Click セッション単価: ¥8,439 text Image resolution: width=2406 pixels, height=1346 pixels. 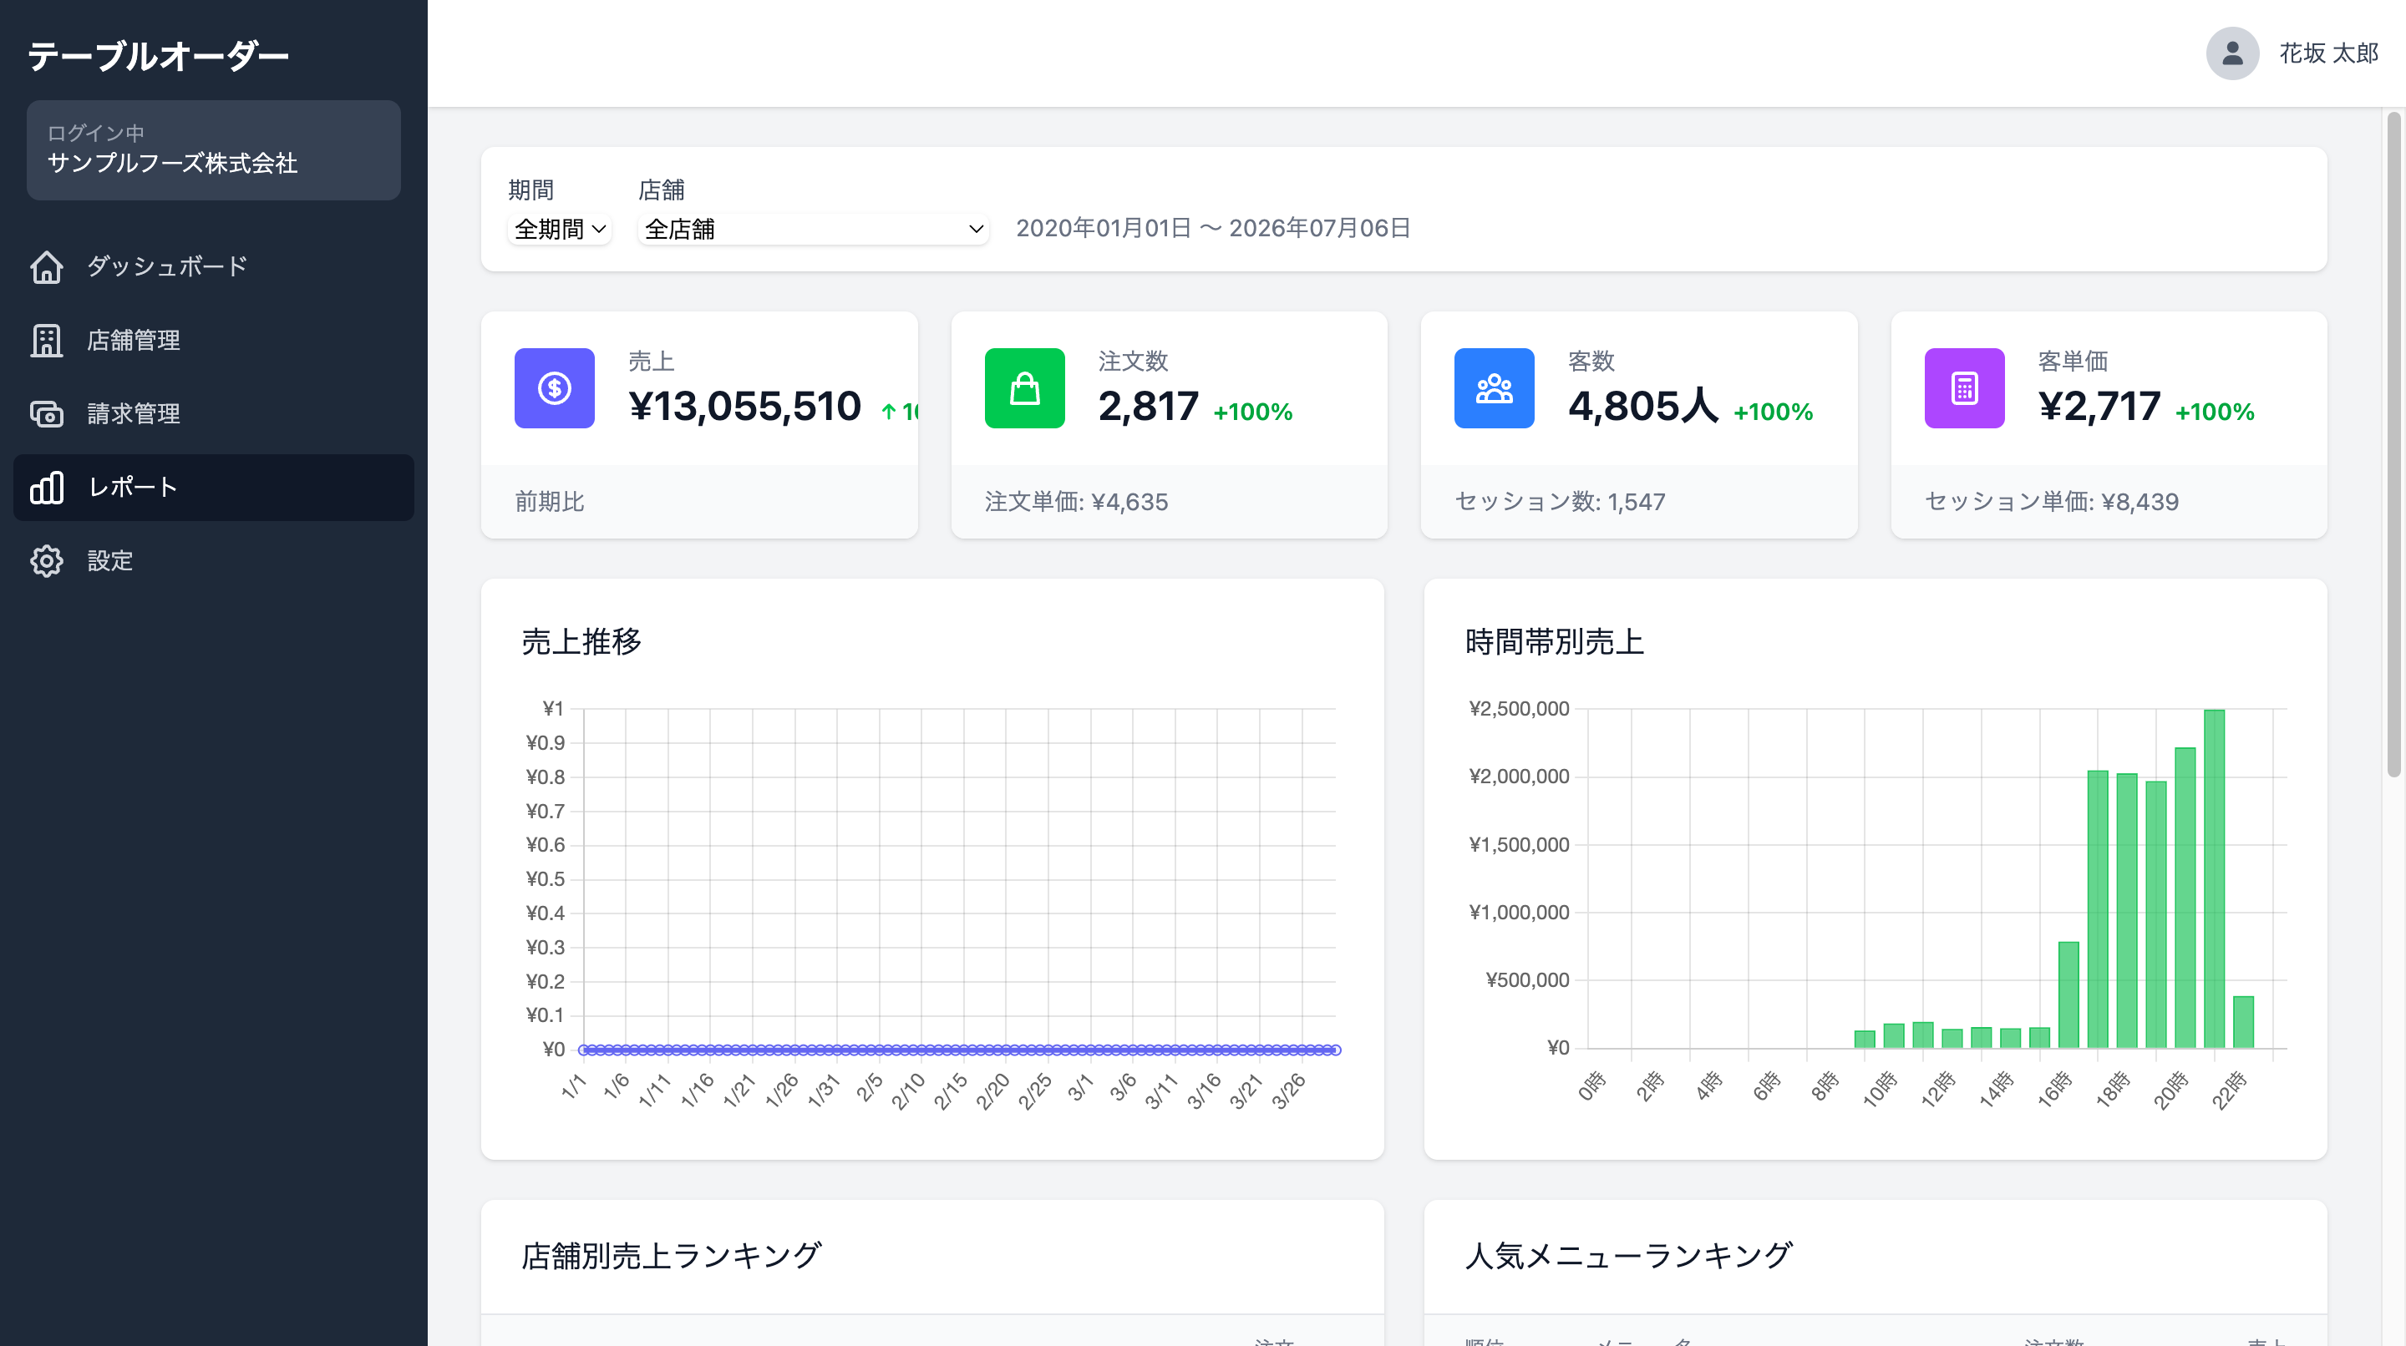2051,502
